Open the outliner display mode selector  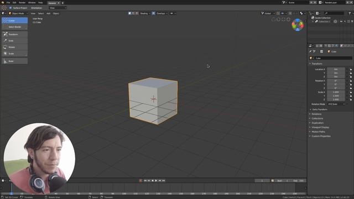(318, 13)
